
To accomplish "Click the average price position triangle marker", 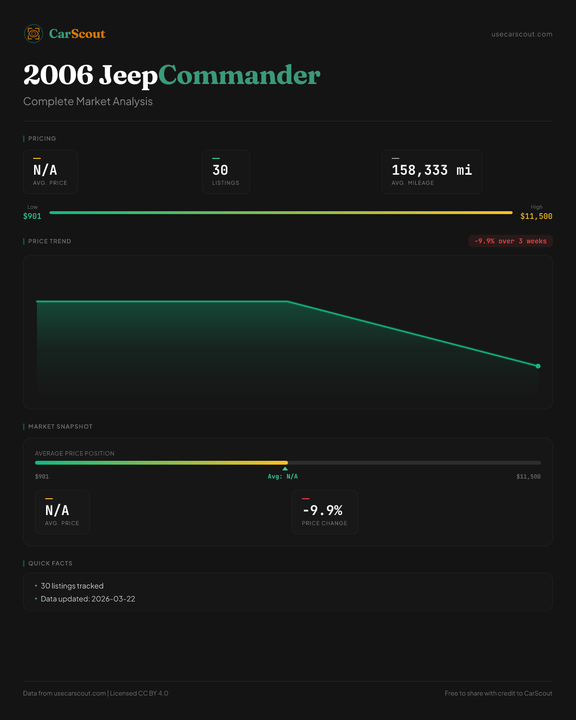I will 285,468.
